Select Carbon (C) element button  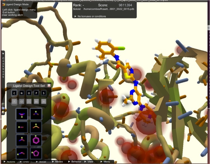(x=15, y=93)
